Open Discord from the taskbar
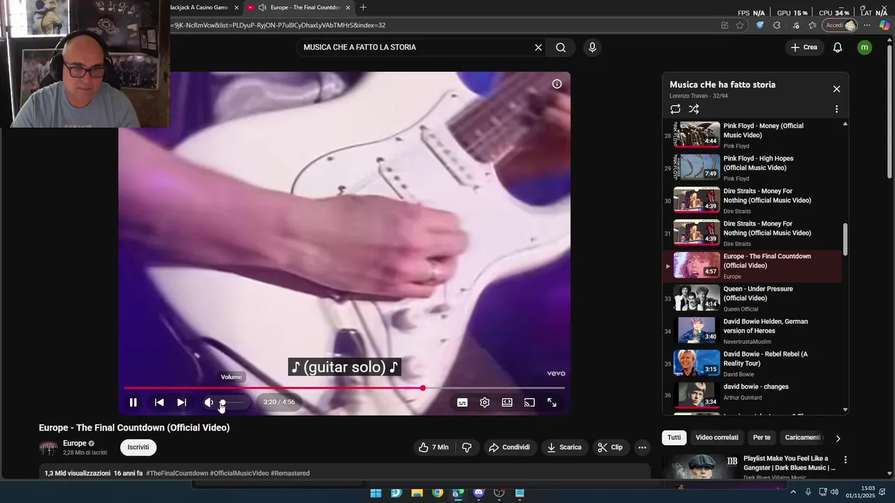 coord(478,493)
